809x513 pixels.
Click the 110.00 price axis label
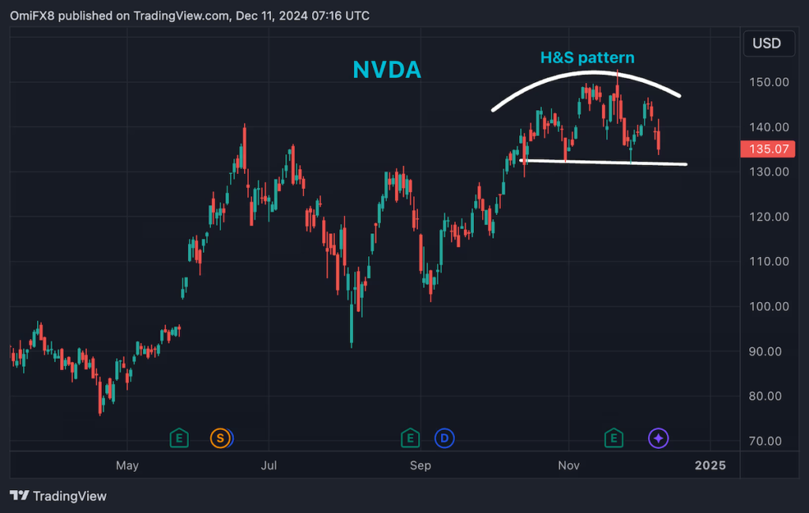pos(769,262)
